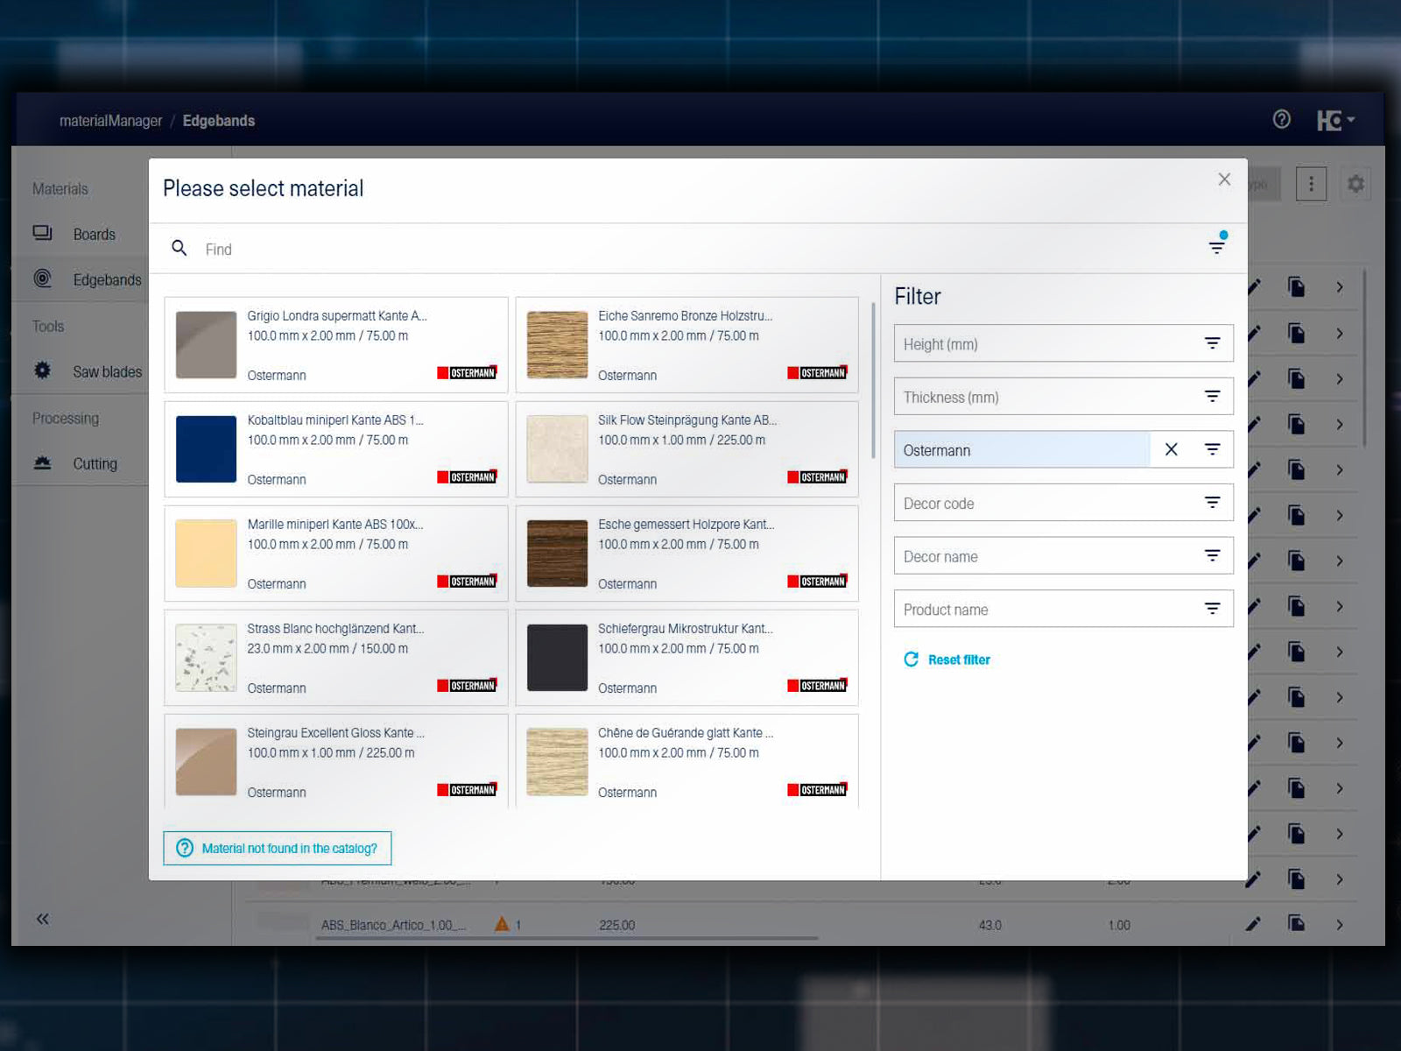Expand the Height (mm) filter dropdown

(1212, 343)
